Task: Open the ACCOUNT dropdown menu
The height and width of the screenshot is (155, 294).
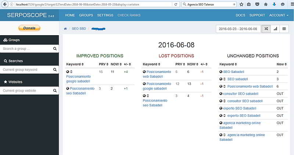Action: pos(279,15)
